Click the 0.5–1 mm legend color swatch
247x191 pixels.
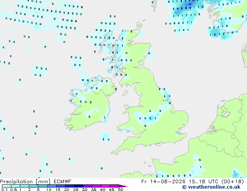point(16,186)
